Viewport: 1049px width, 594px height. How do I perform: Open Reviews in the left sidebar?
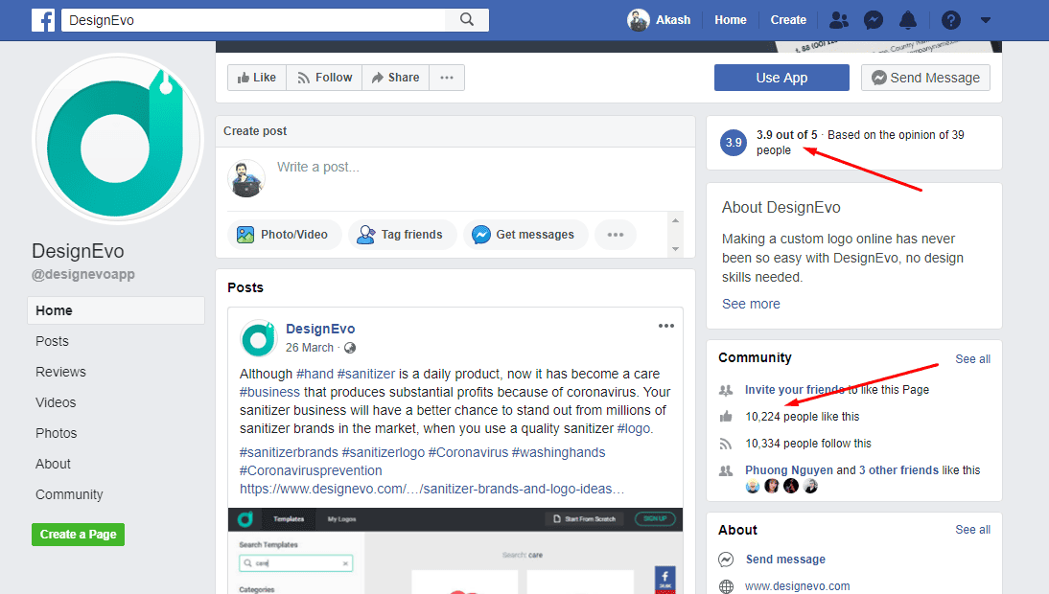(x=60, y=372)
